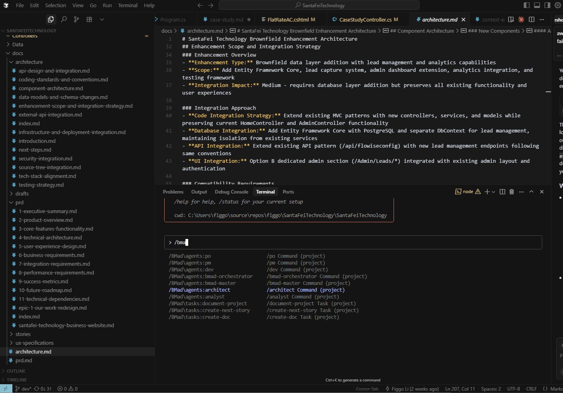This screenshot has height=393, width=563.
Task: Expand the additional views chevron beside Extensions
Action: pos(102,19)
